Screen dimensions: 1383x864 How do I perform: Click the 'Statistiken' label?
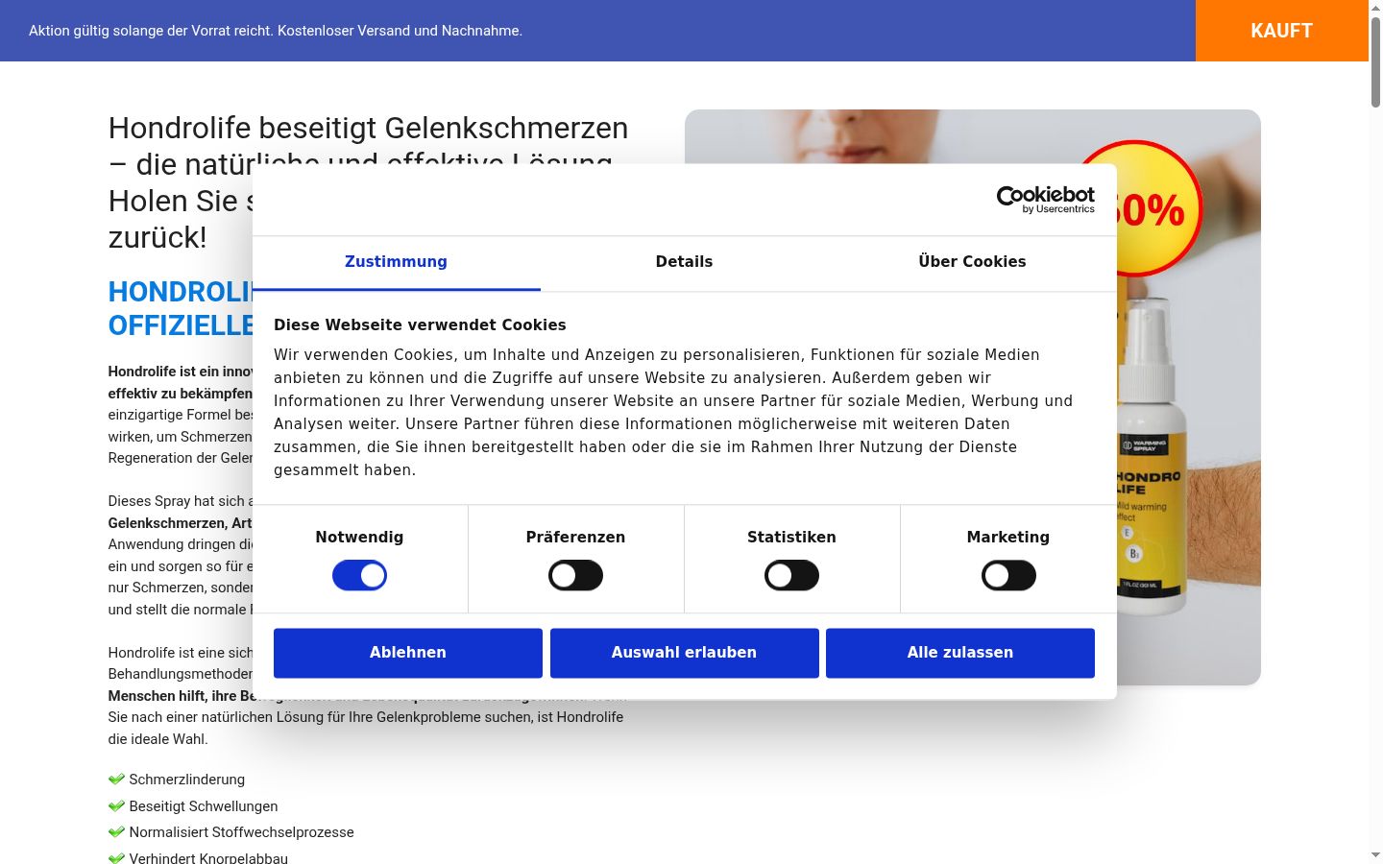[791, 538]
